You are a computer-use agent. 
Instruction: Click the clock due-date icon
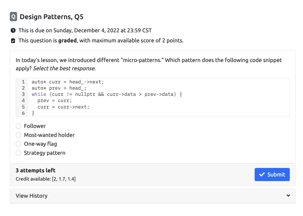pyautogui.click(x=13, y=30)
